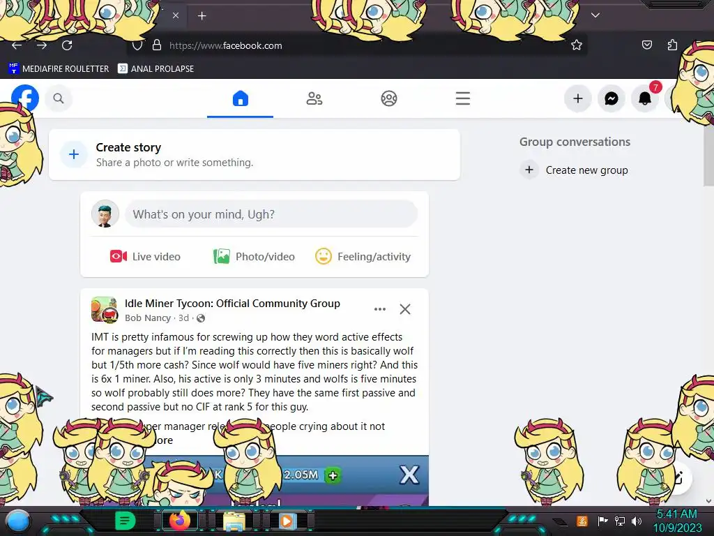Click the Group conversations heading
Image resolution: width=714 pixels, height=536 pixels.
coord(575,142)
